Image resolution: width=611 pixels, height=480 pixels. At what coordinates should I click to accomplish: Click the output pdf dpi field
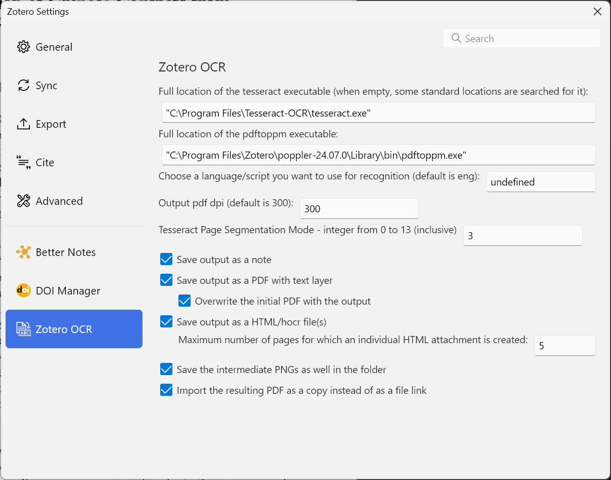(360, 209)
